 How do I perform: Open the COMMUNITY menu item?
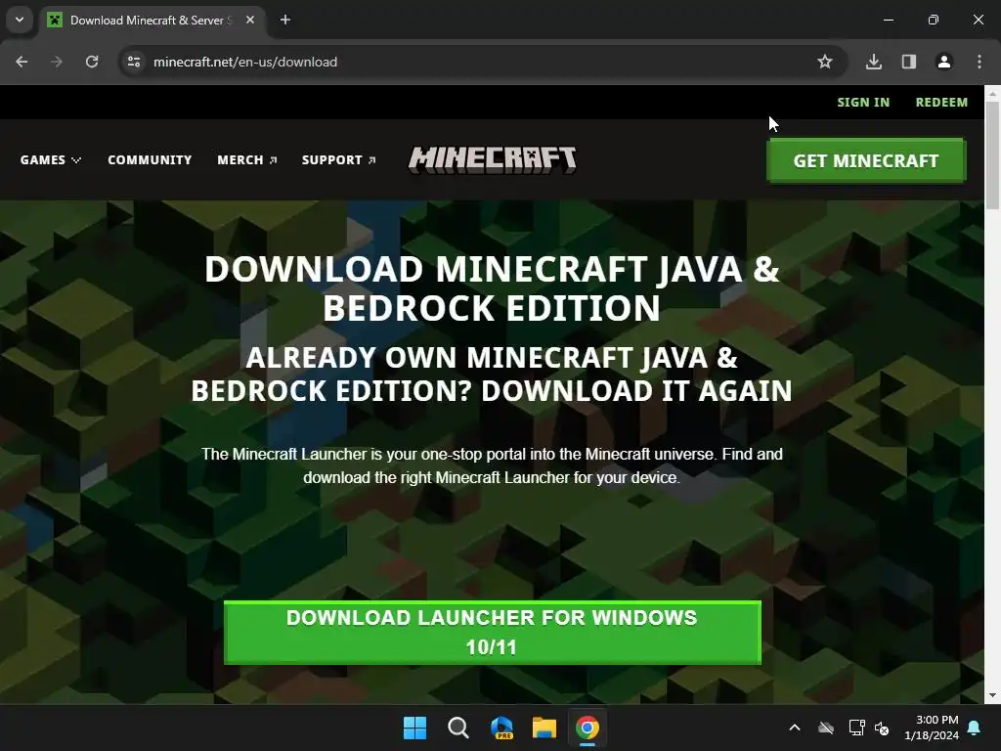click(150, 159)
